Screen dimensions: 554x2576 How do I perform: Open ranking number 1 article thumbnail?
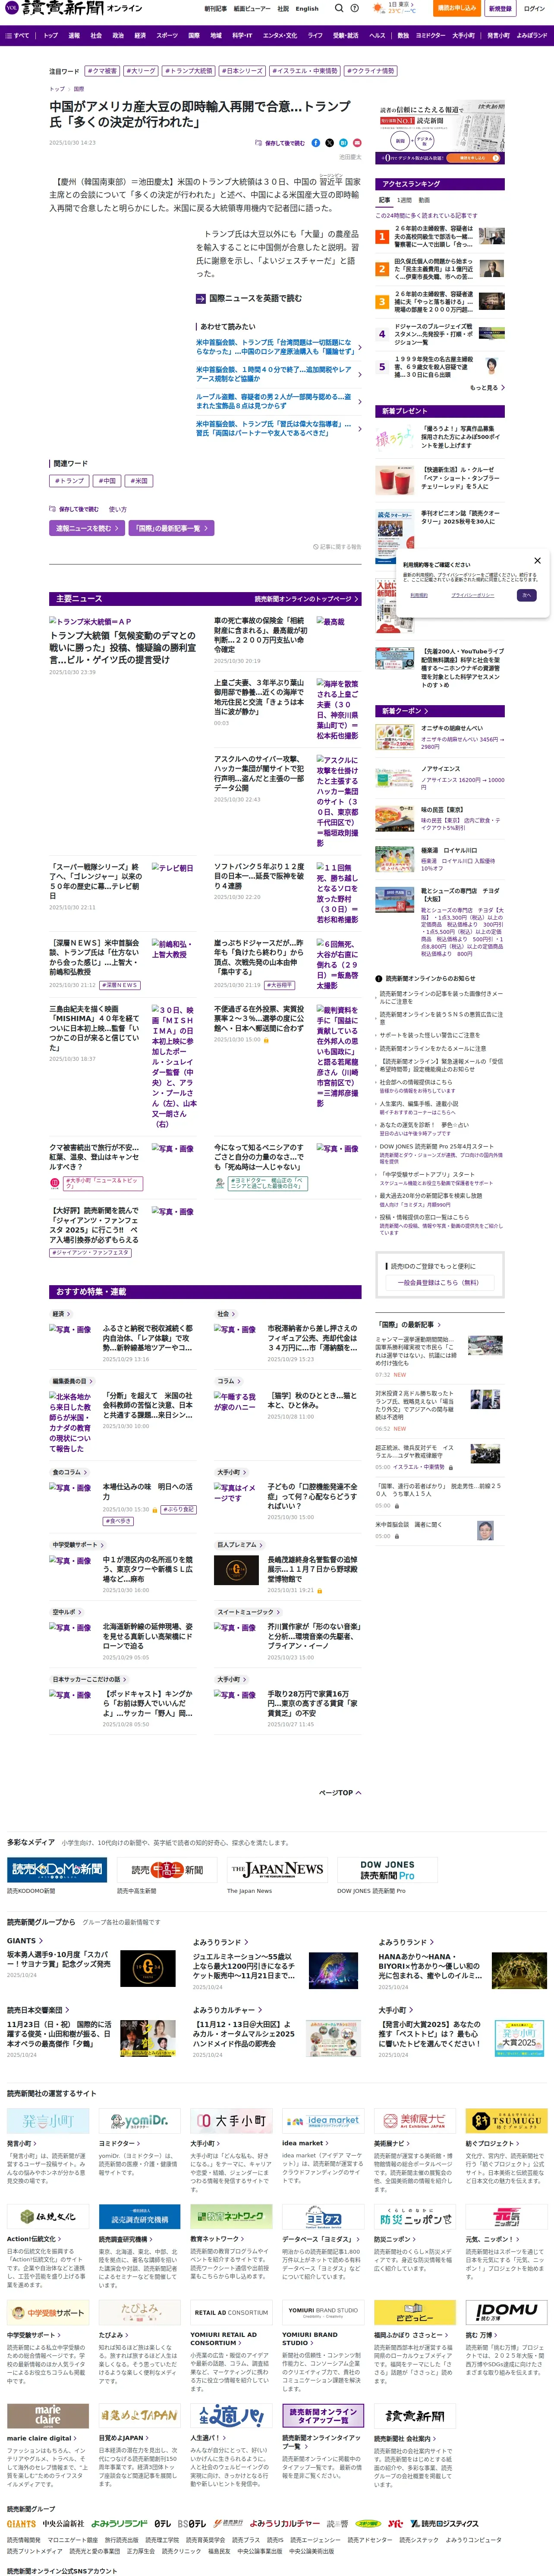(492, 237)
